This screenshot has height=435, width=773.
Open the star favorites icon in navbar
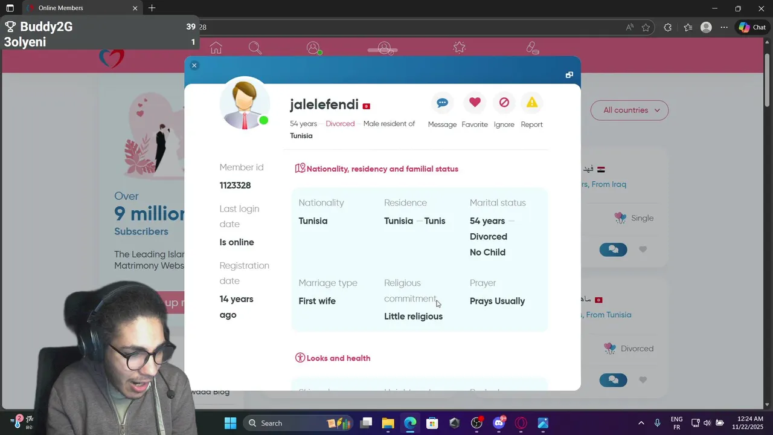(459, 47)
